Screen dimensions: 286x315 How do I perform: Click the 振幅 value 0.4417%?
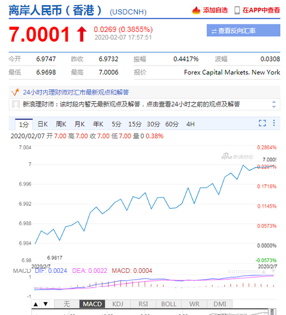186,59
